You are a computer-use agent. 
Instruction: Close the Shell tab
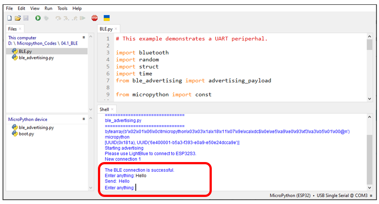[x=112, y=110]
